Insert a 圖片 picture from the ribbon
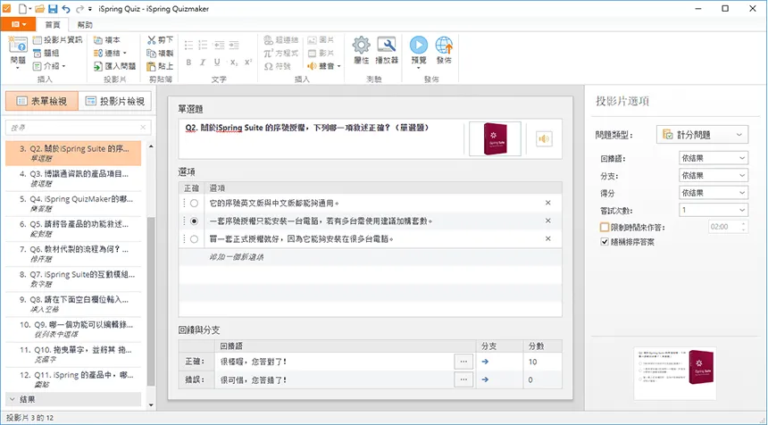Image resolution: width=768 pixels, height=425 pixels. coord(321,40)
